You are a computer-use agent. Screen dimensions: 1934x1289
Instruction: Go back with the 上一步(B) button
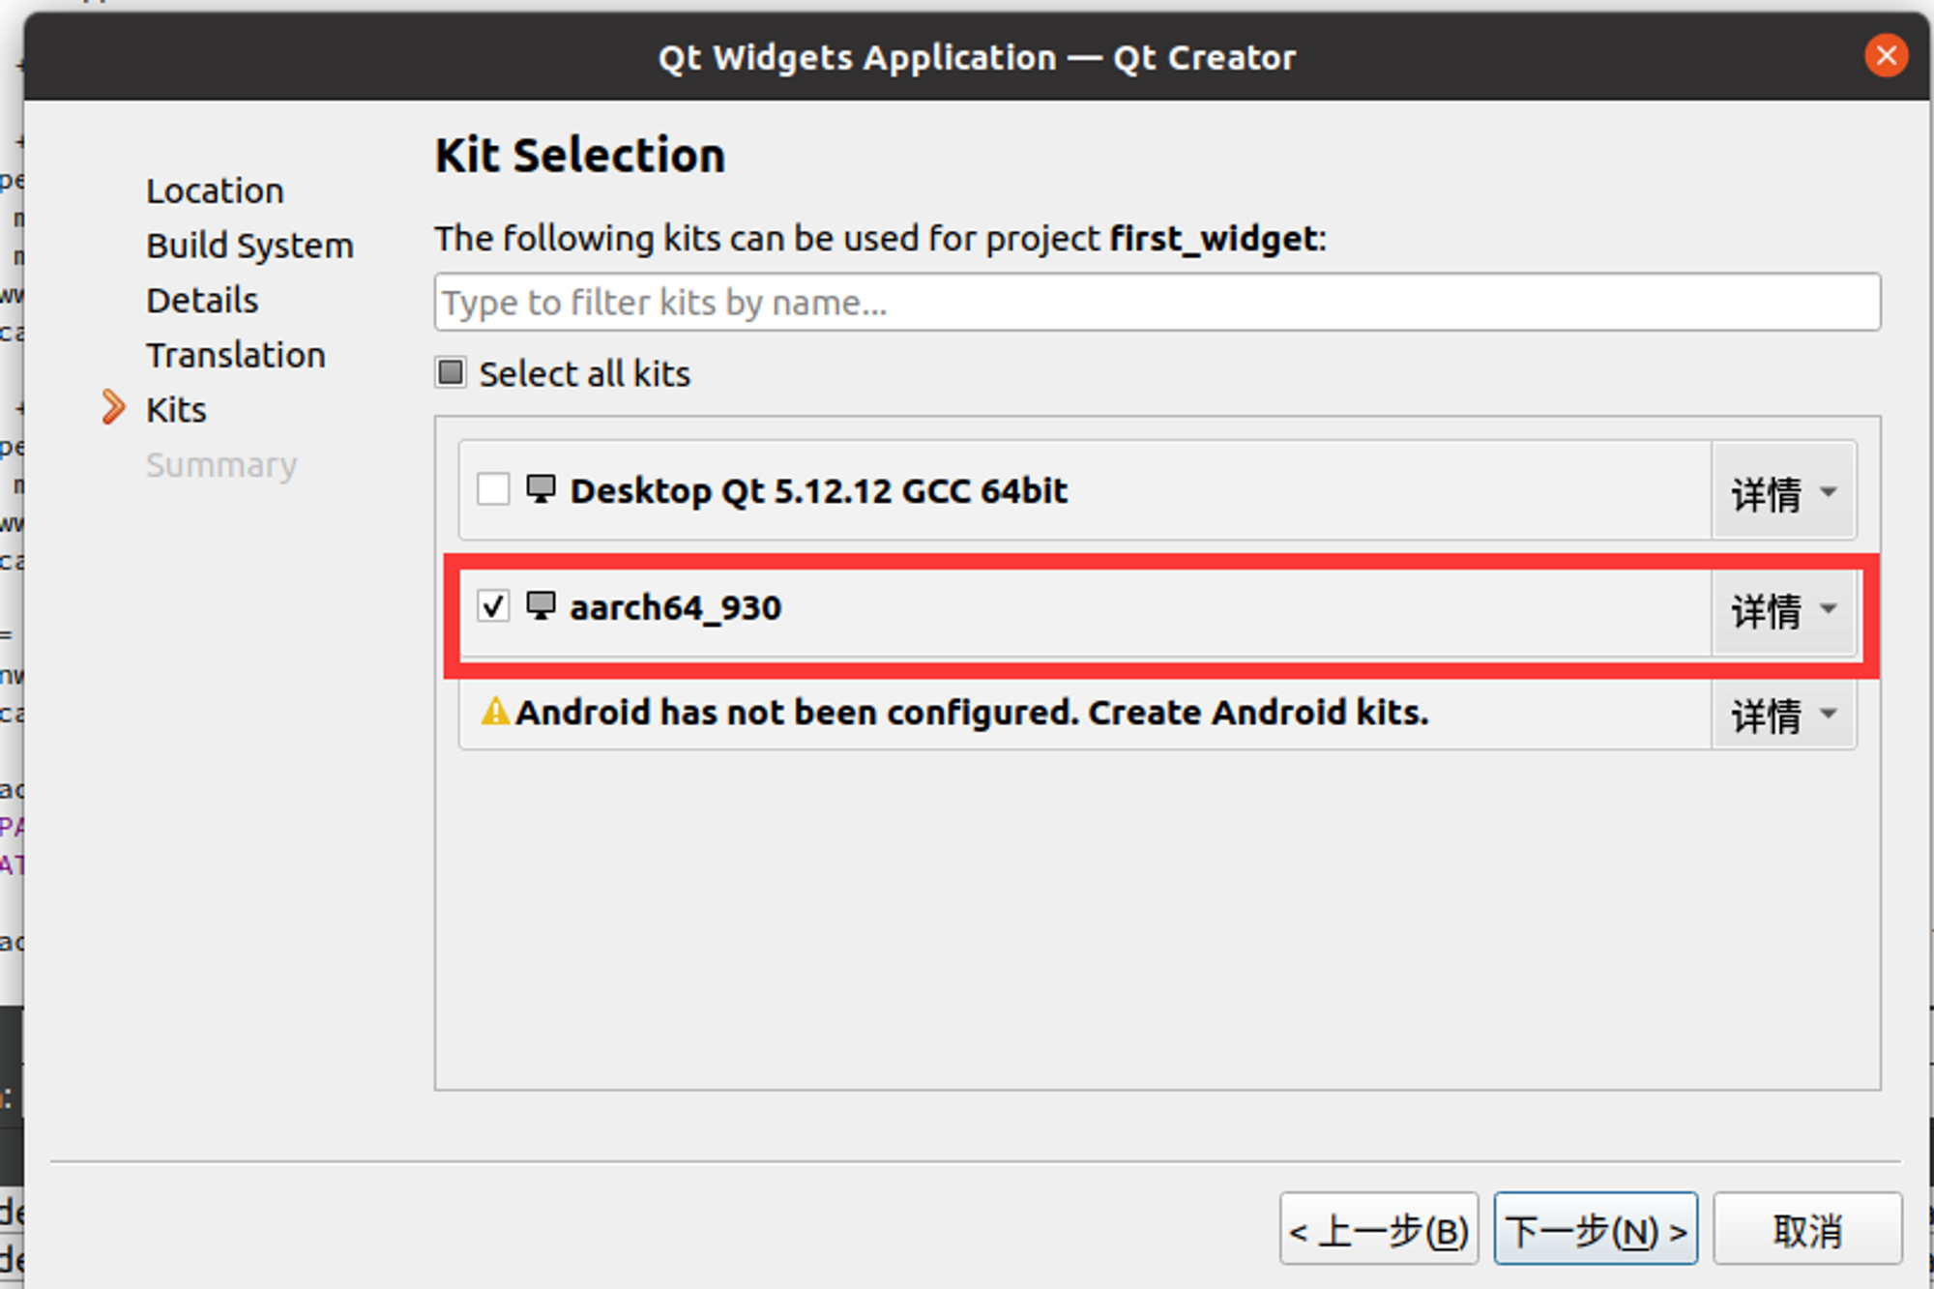(1379, 1229)
